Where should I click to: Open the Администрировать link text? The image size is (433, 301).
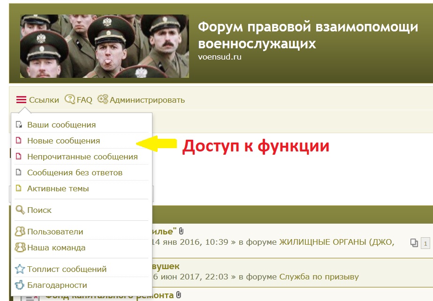click(147, 100)
